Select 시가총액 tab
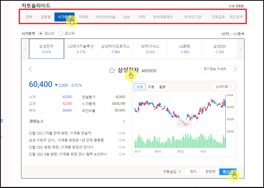Image resolution: width=264 pixels, height=188 pixels. (x=64, y=17)
